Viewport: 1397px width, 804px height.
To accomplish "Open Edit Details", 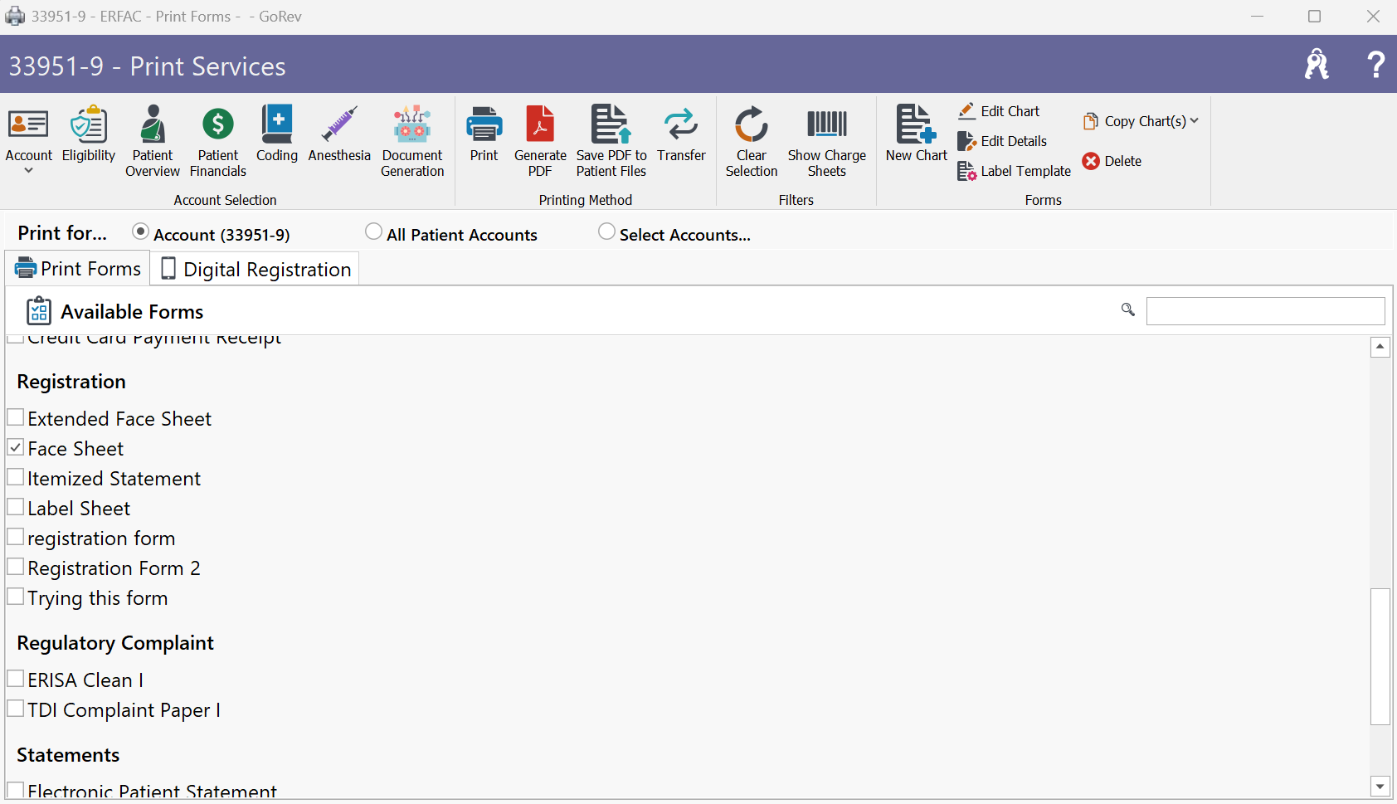I will tap(1002, 141).
